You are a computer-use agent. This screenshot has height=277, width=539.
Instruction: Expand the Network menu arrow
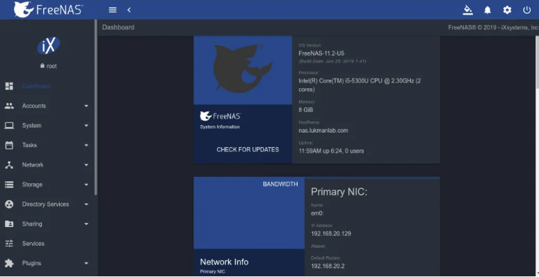coord(86,165)
